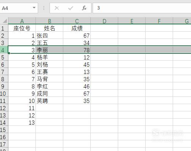191x151 pixels.
Task: Select row 14 header
Action: [x=4, y=122]
